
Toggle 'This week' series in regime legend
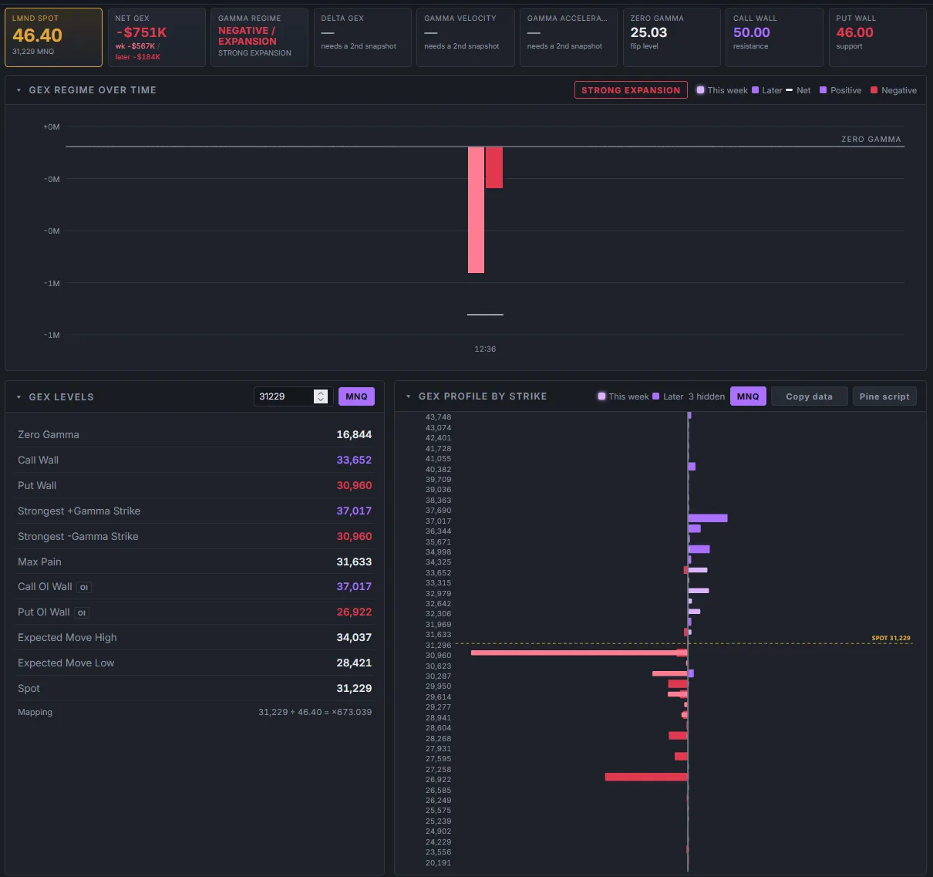tap(722, 90)
